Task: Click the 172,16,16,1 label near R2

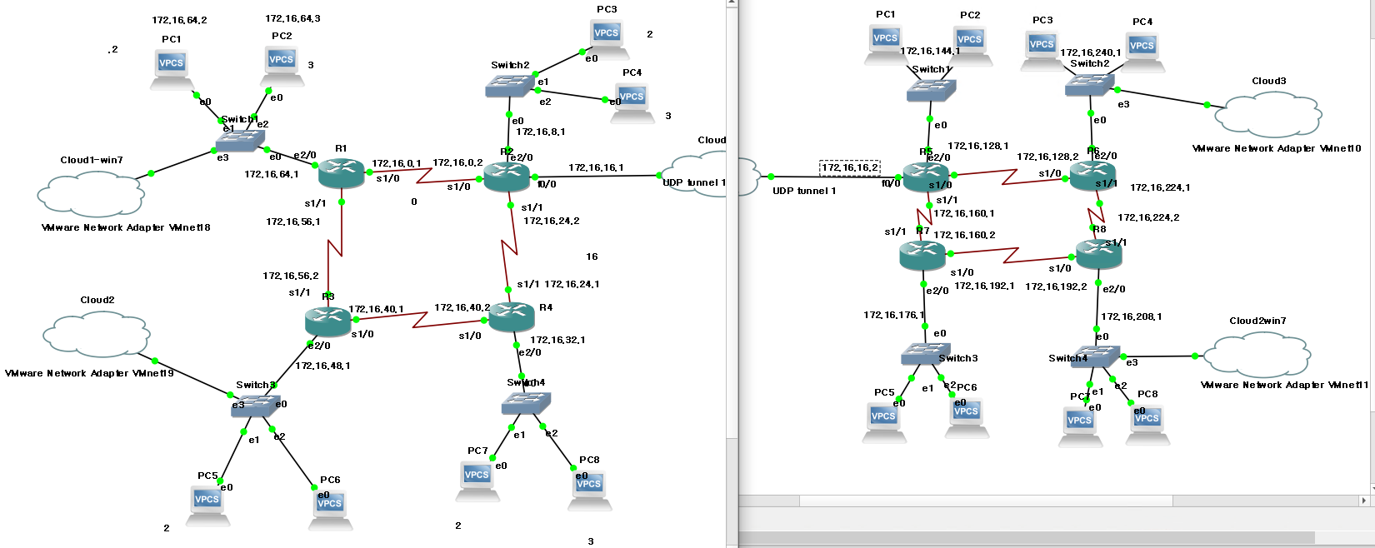Action: 596,167
